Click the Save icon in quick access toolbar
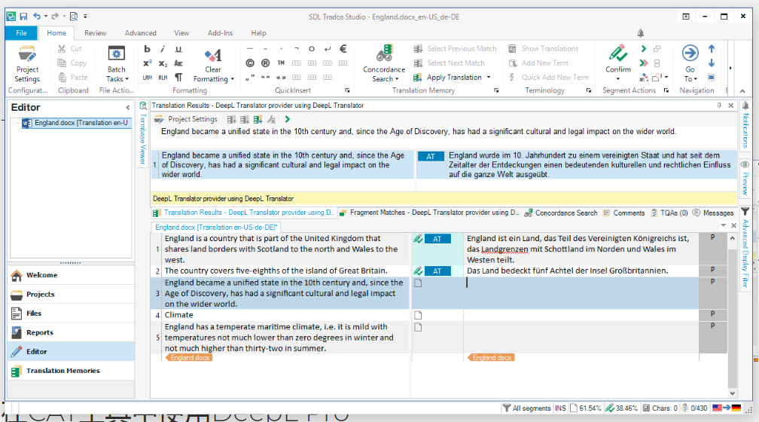 coord(23,17)
